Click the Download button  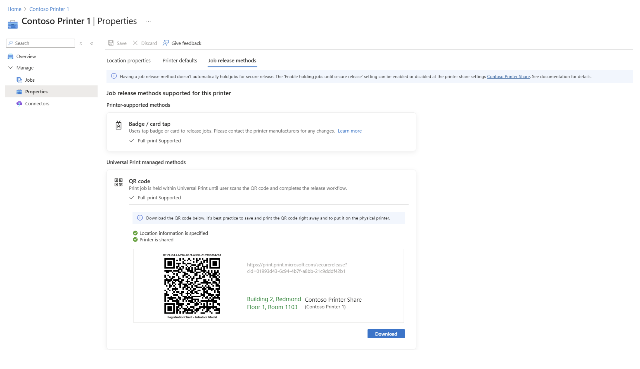386,334
